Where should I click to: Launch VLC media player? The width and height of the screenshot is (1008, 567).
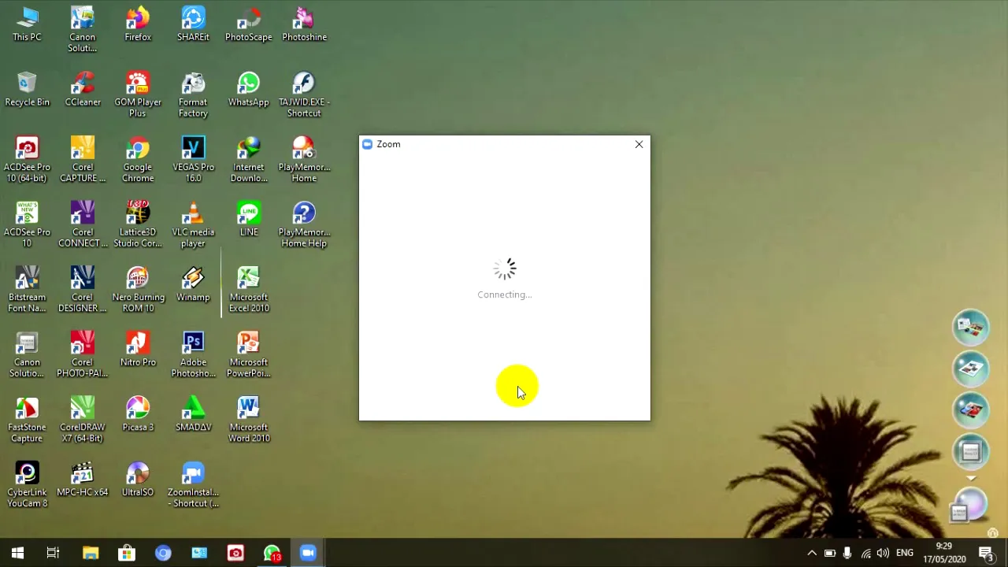[x=193, y=224]
